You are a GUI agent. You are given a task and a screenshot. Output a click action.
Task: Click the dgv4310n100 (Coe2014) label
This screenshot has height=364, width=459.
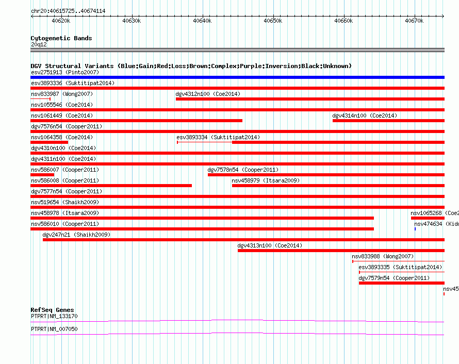[63, 148]
